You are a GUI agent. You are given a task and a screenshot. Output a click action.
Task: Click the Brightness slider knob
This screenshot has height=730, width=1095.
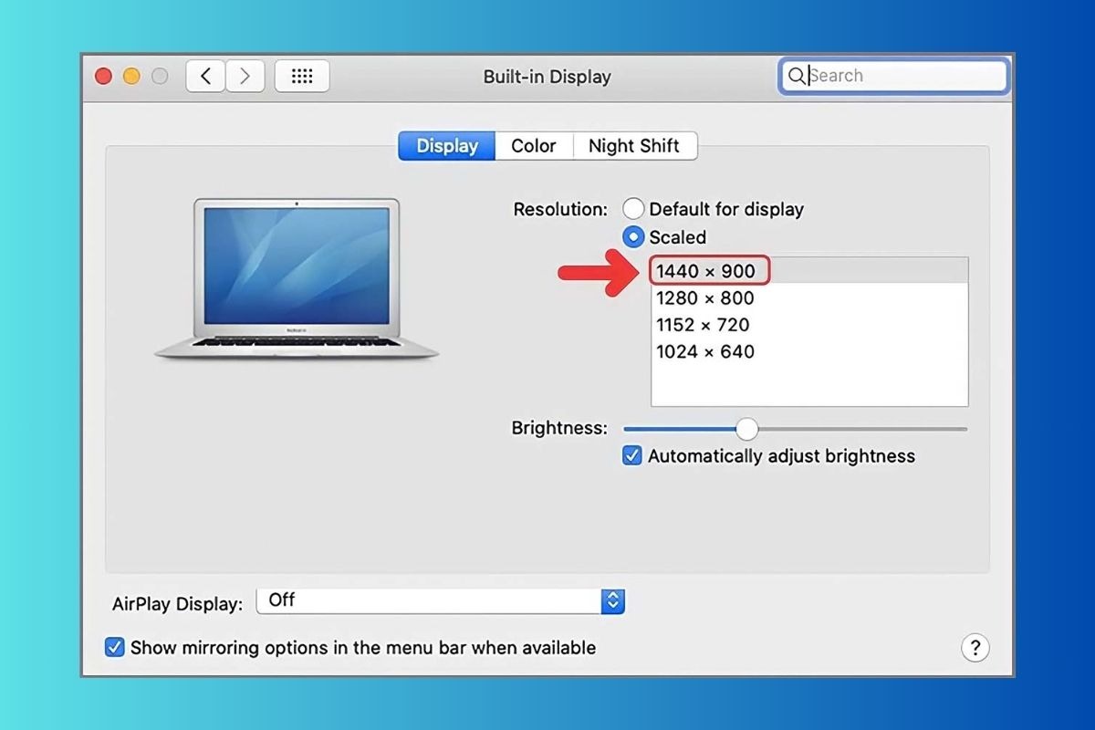(x=747, y=429)
